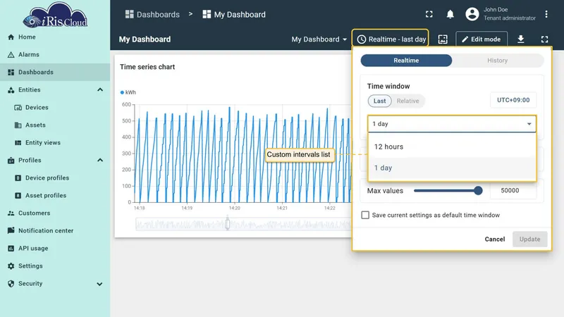Collapse the Entities section chevron

(100, 90)
